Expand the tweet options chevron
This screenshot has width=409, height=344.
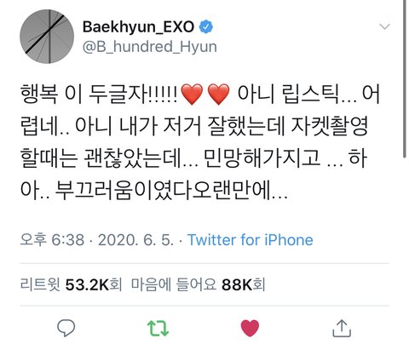(x=385, y=26)
